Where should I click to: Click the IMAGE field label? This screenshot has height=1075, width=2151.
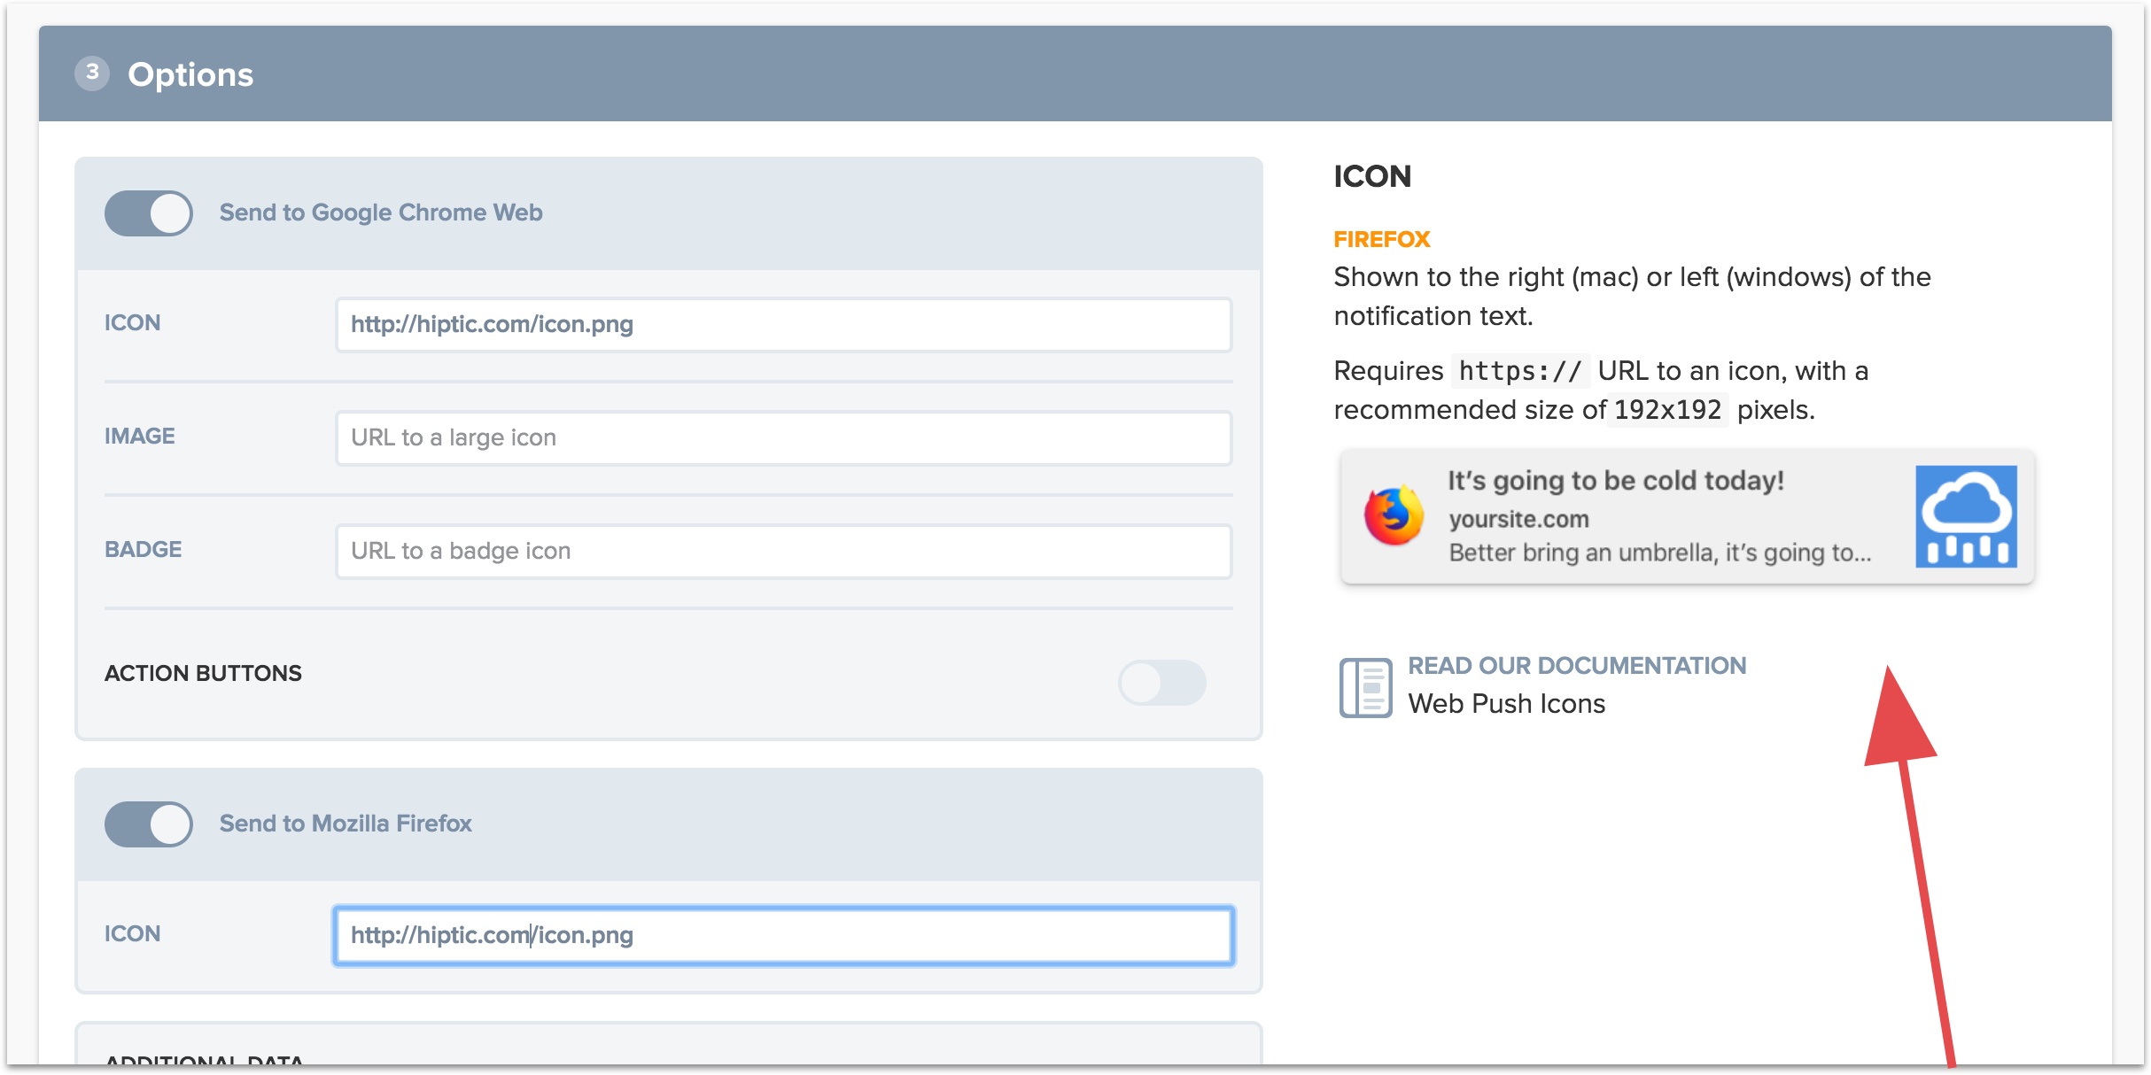140,437
